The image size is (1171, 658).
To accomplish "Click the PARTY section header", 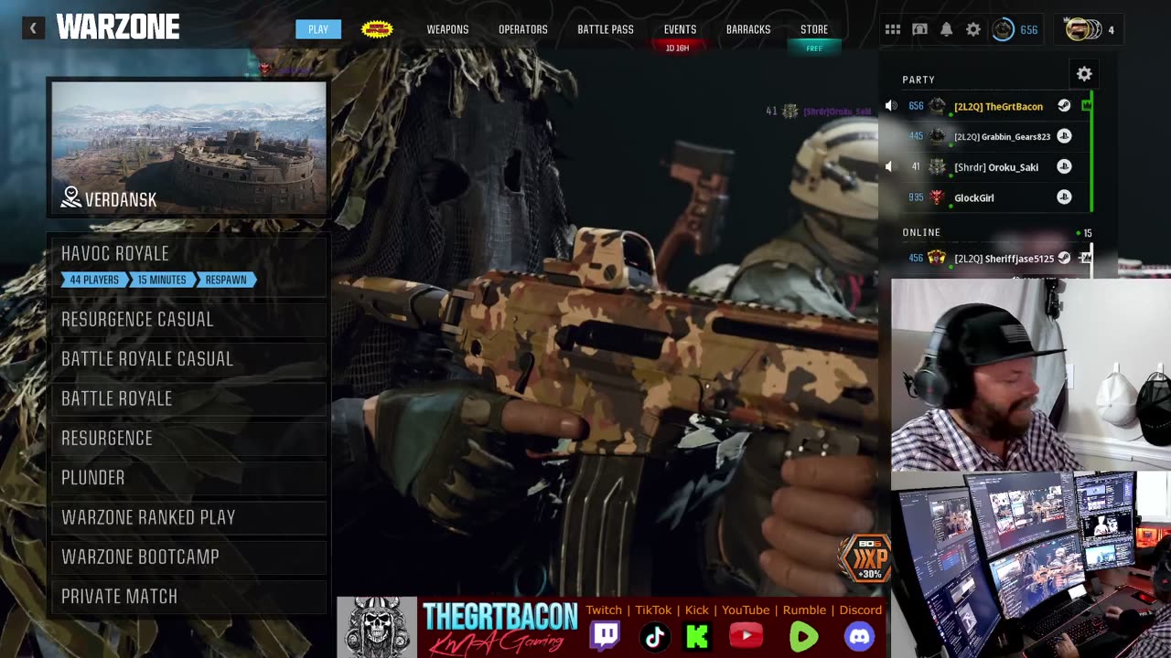I will click(x=919, y=80).
